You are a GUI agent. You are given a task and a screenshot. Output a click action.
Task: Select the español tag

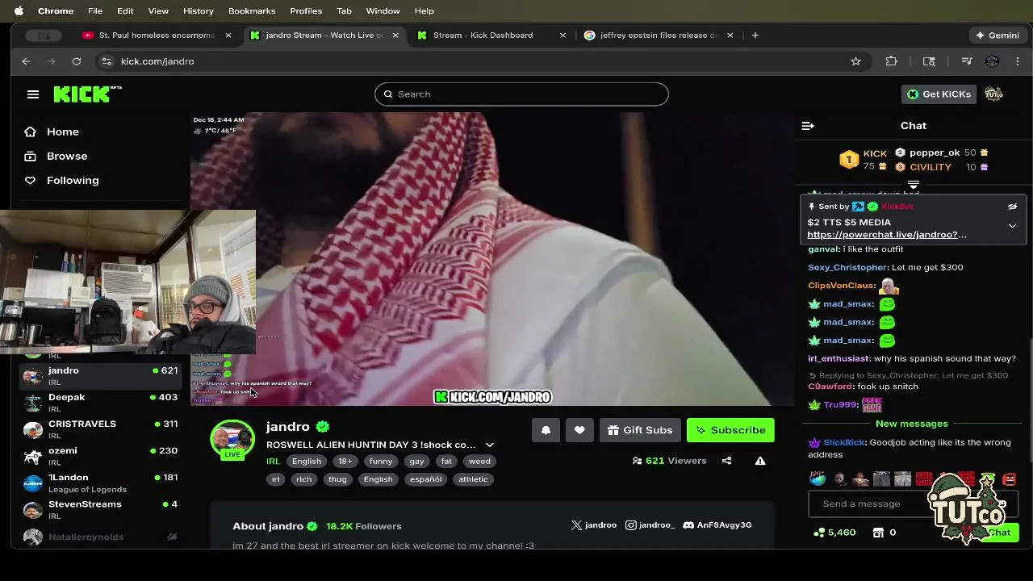point(425,479)
